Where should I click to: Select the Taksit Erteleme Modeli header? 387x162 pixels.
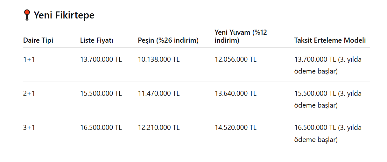pyautogui.click(x=330, y=40)
